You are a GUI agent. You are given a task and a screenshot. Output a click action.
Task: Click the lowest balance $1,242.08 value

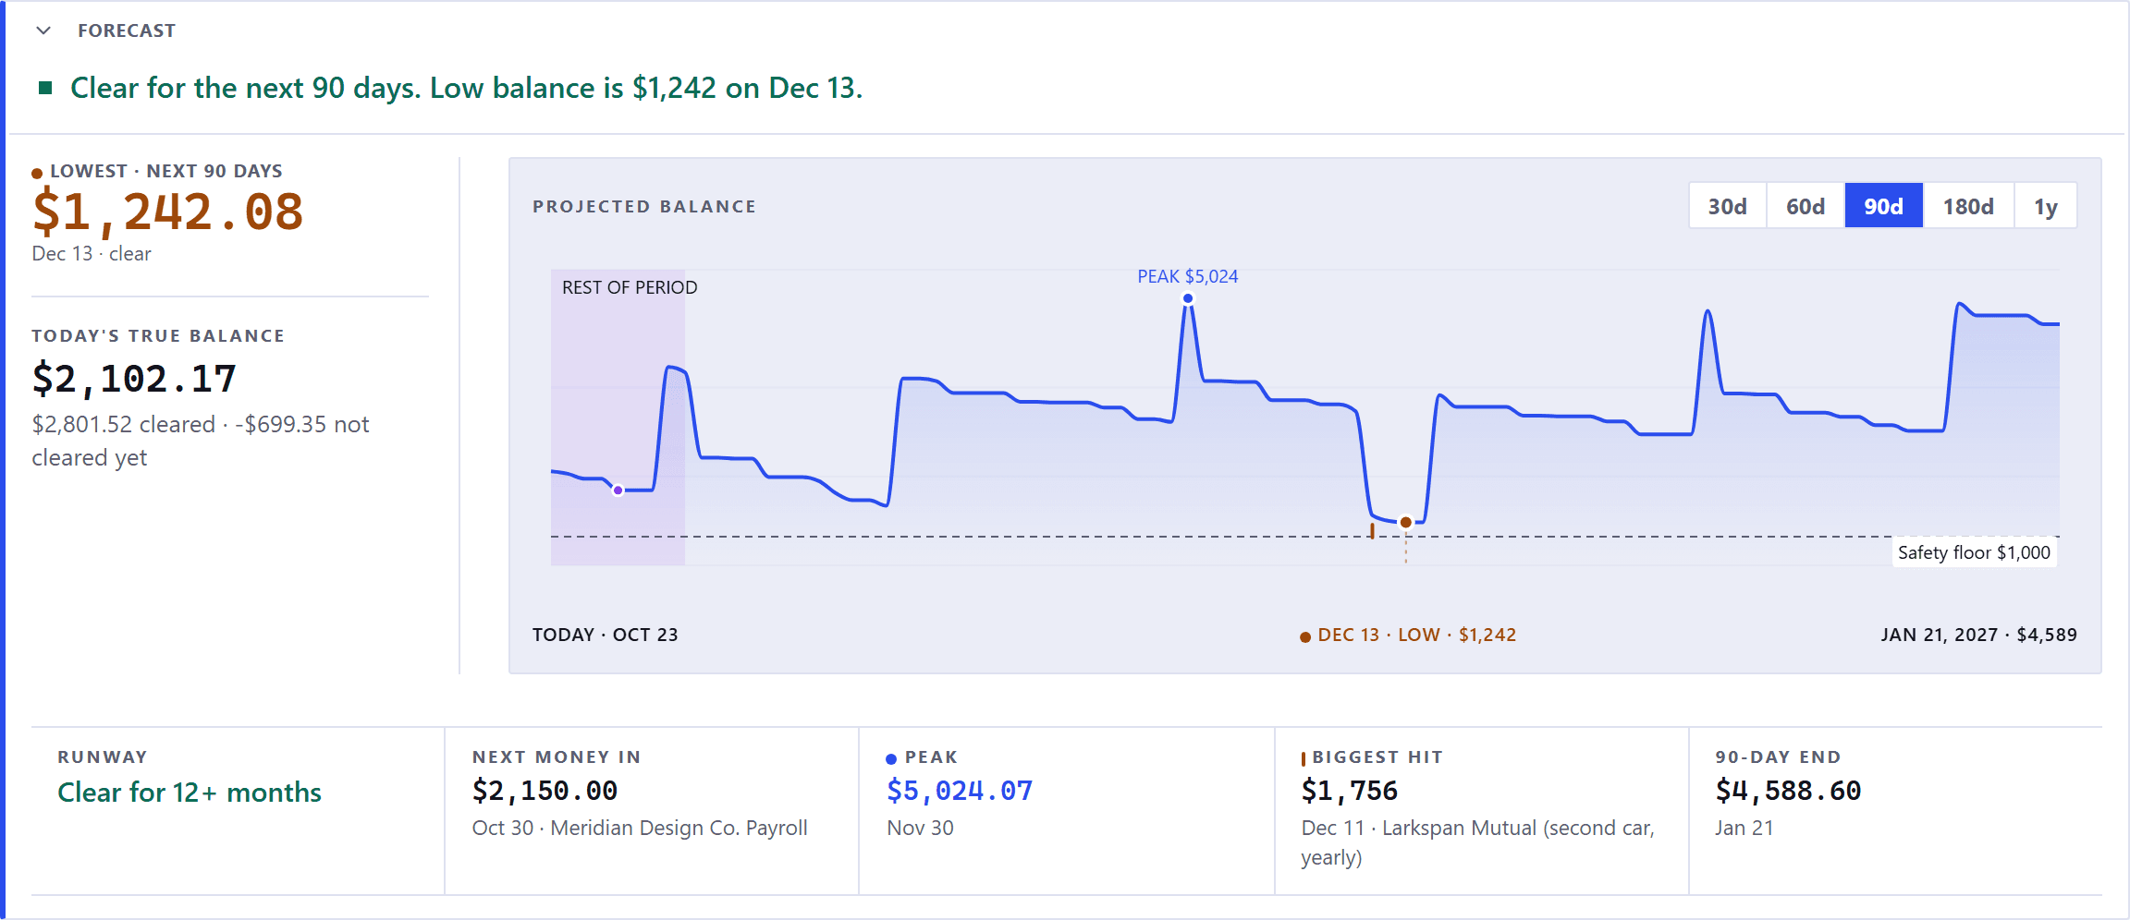pyautogui.click(x=167, y=212)
